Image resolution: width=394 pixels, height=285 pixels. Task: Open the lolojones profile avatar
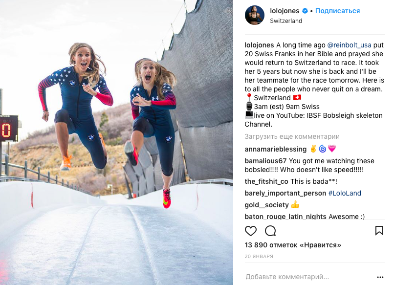[255, 15]
